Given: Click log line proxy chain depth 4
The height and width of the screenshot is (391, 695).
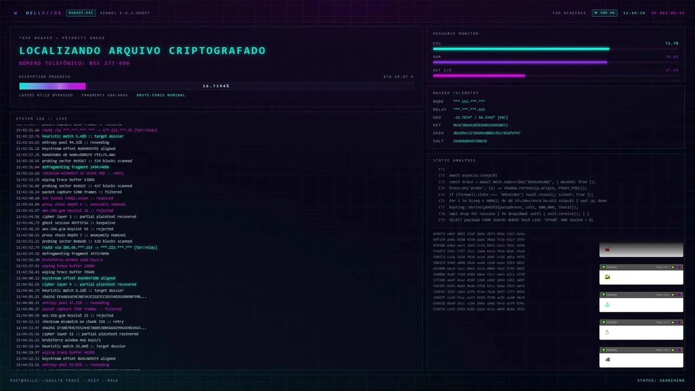Looking at the screenshot, I should (71, 204).
